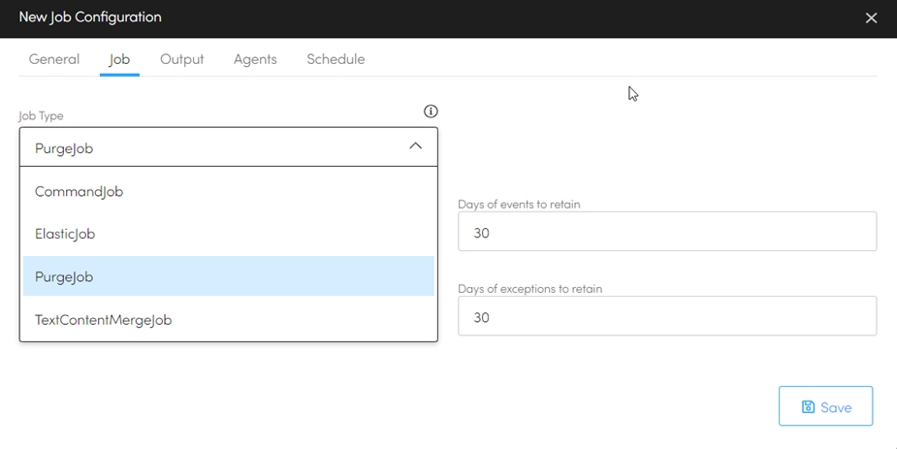897x449 pixels.
Task: Click the floppy disk icon on Save
Action: (x=808, y=407)
